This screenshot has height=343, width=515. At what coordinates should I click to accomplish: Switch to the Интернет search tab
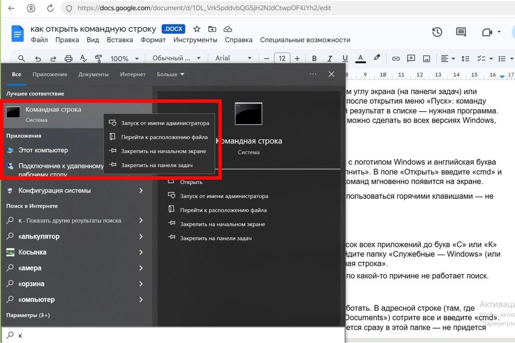[133, 74]
